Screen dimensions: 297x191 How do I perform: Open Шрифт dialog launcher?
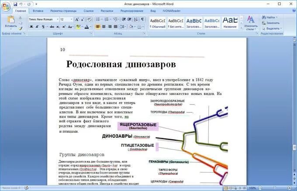click(x=91, y=34)
